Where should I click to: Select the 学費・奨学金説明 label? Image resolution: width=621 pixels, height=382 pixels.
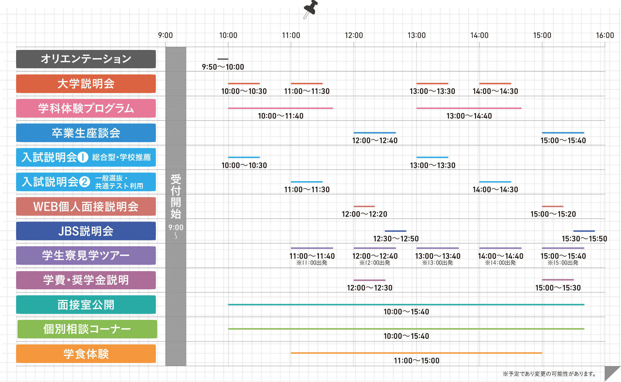pyautogui.click(x=86, y=280)
